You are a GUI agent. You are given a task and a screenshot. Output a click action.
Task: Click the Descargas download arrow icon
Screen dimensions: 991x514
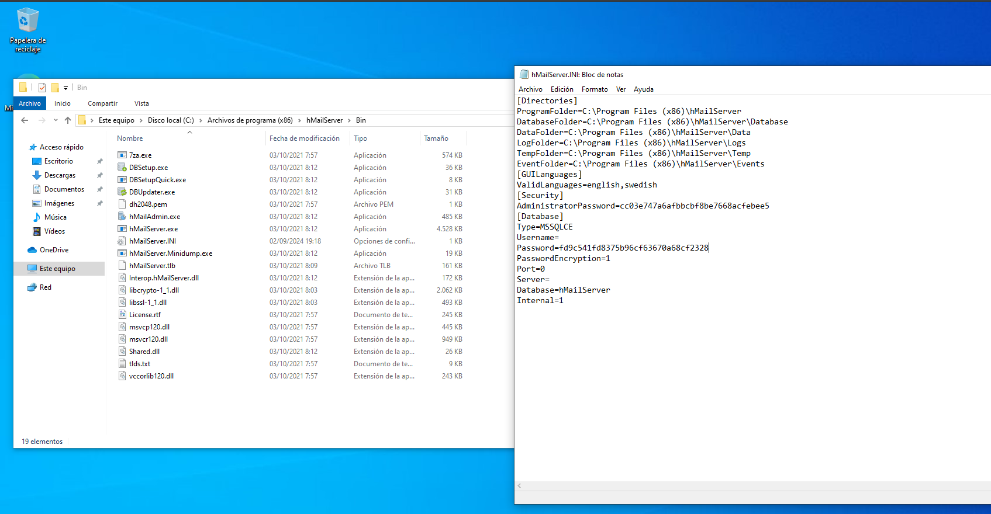pos(37,175)
